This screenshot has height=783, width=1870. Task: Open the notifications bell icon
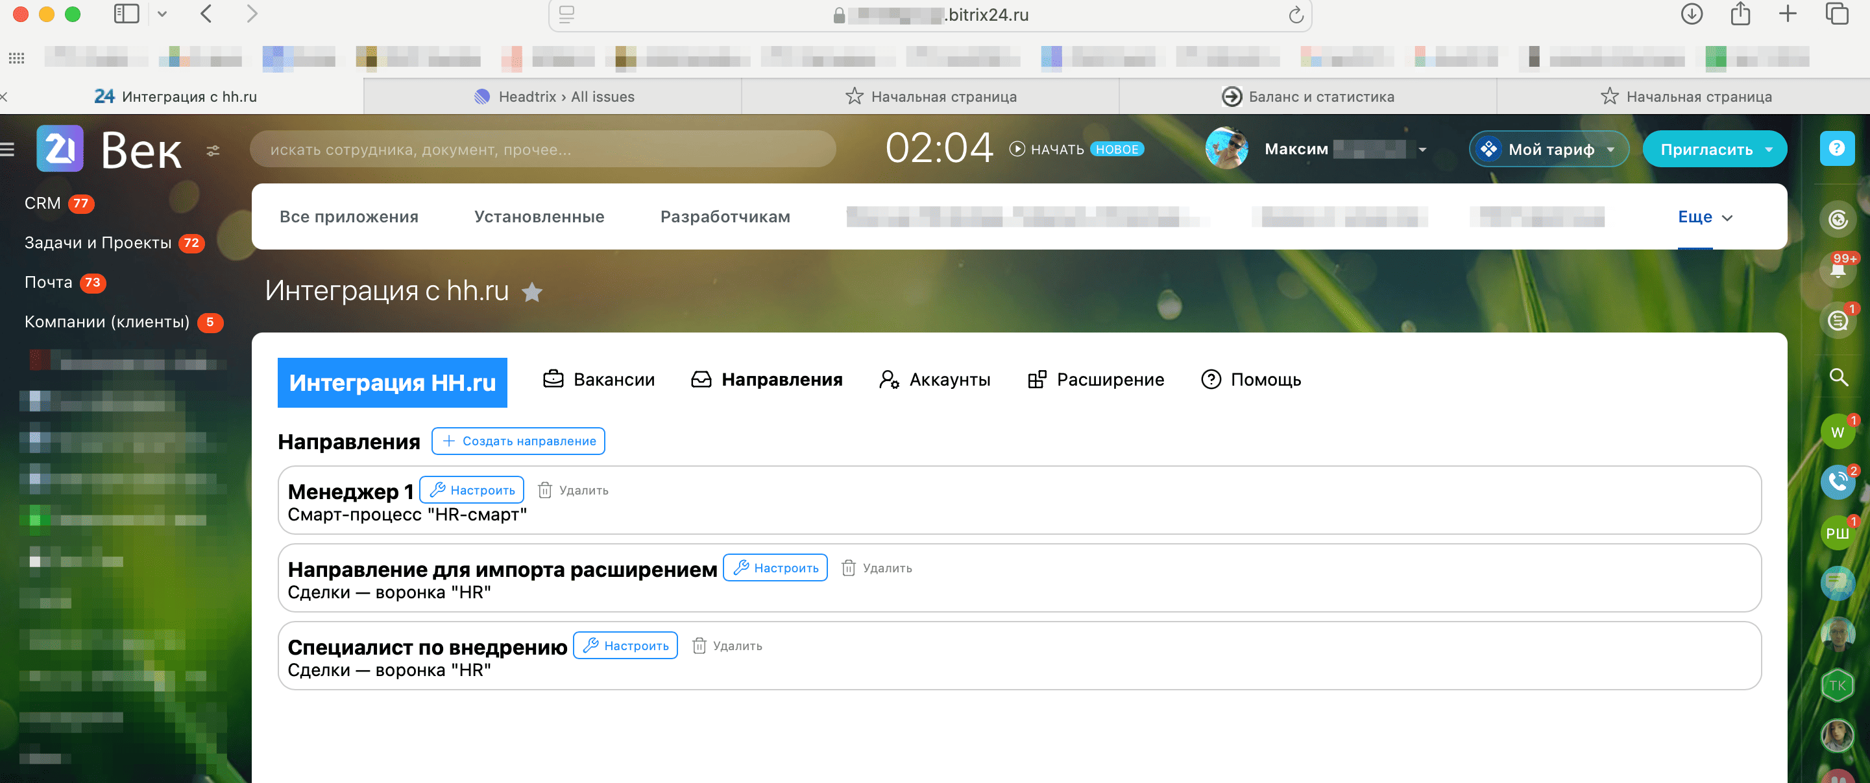1838,270
